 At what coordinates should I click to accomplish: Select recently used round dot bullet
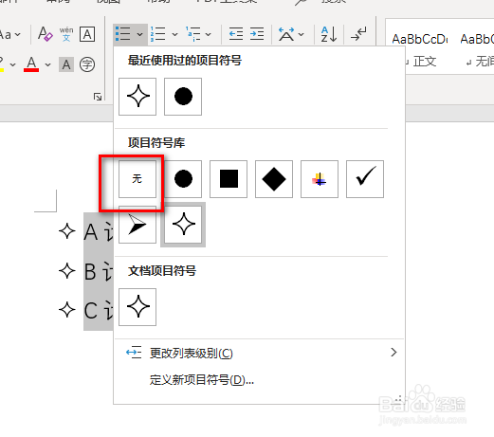click(183, 97)
